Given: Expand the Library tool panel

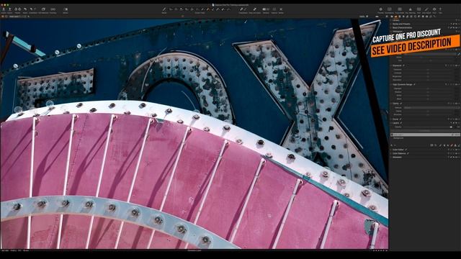Looking at the screenshot, I should tap(390, 20).
